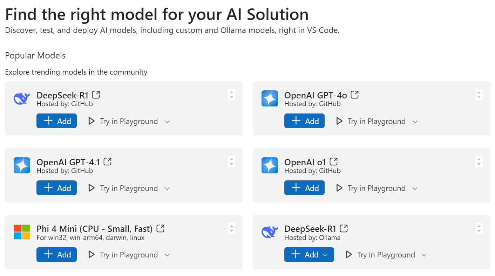Click the 'OpenAI o1' model title

pos(305,162)
